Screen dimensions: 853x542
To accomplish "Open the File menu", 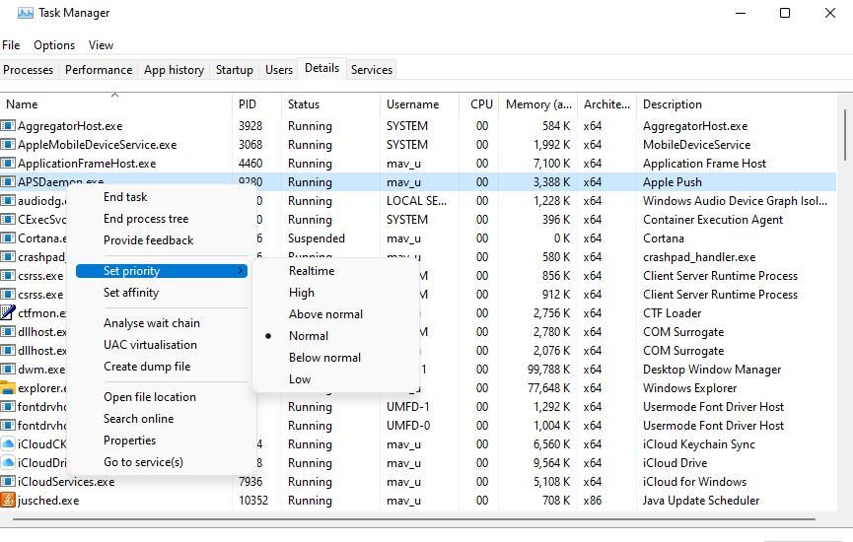I will (x=11, y=45).
